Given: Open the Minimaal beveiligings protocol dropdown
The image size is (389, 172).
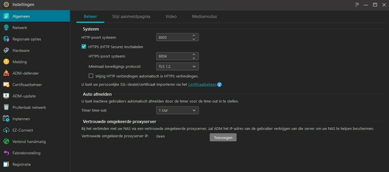Looking at the screenshot, I should click(177, 66).
